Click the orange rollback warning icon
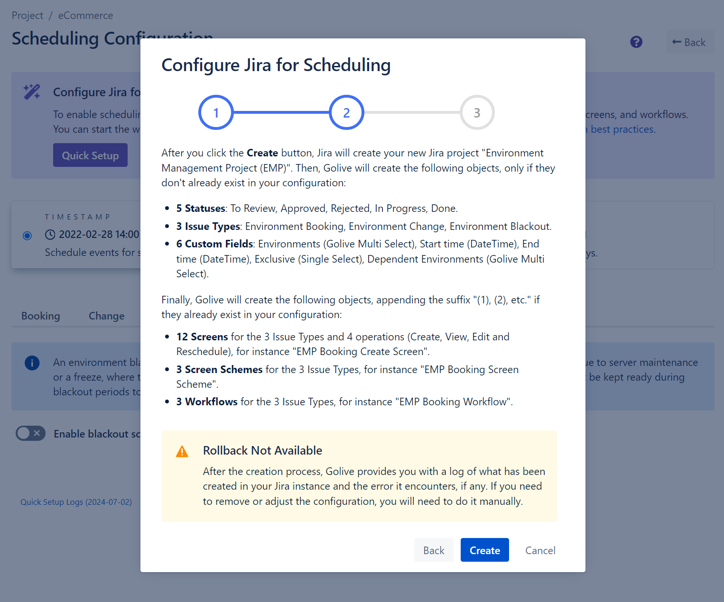 pyautogui.click(x=182, y=451)
